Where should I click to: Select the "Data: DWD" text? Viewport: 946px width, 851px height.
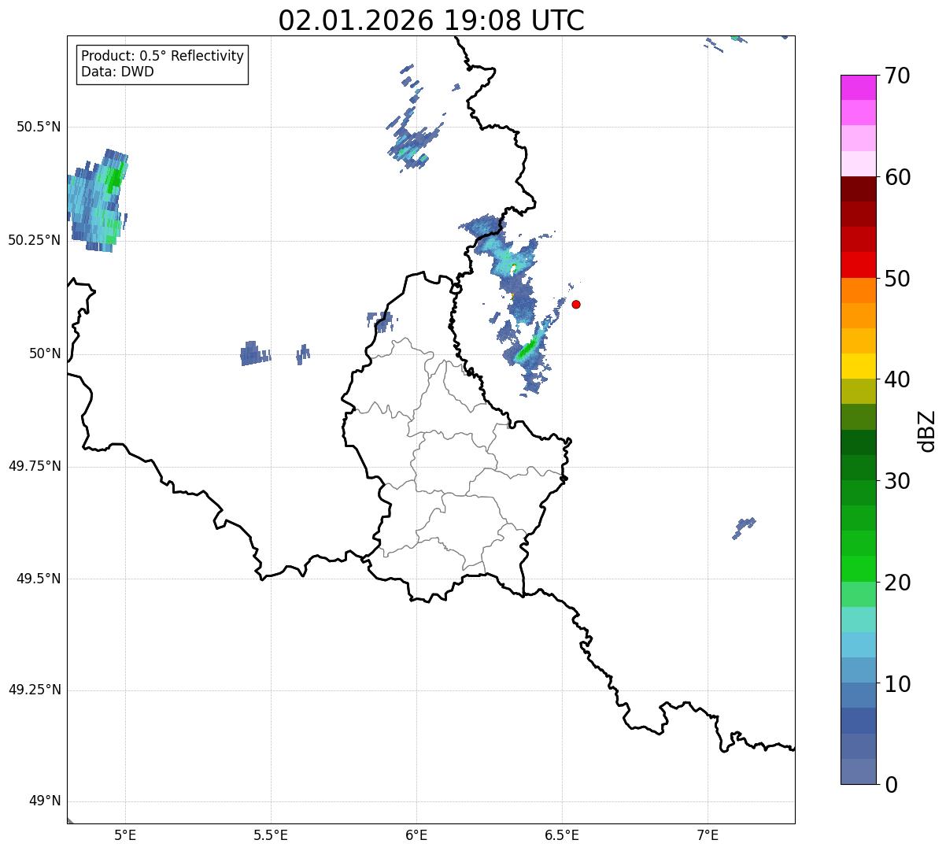[x=117, y=72]
